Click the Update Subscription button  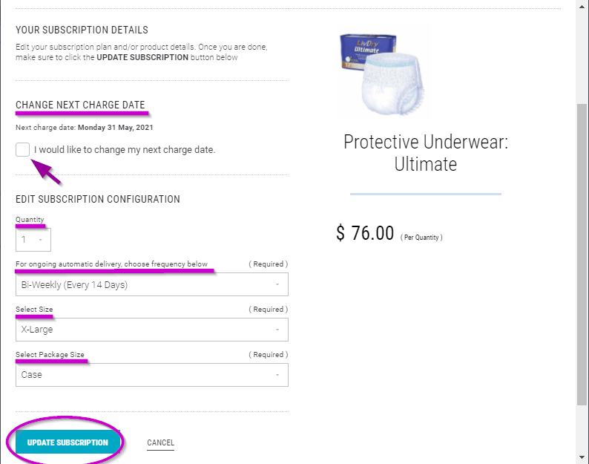click(68, 442)
